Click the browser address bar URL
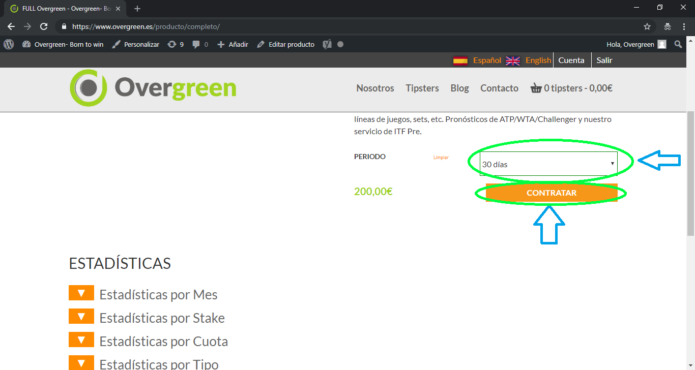Viewport: 695px width, 370px height. 146,26
